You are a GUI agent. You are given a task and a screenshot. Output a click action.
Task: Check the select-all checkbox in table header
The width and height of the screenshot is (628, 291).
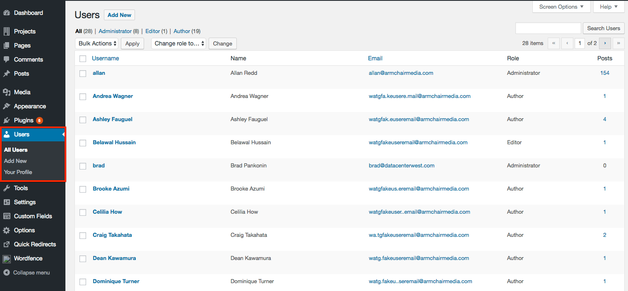(x=83, y=59)
